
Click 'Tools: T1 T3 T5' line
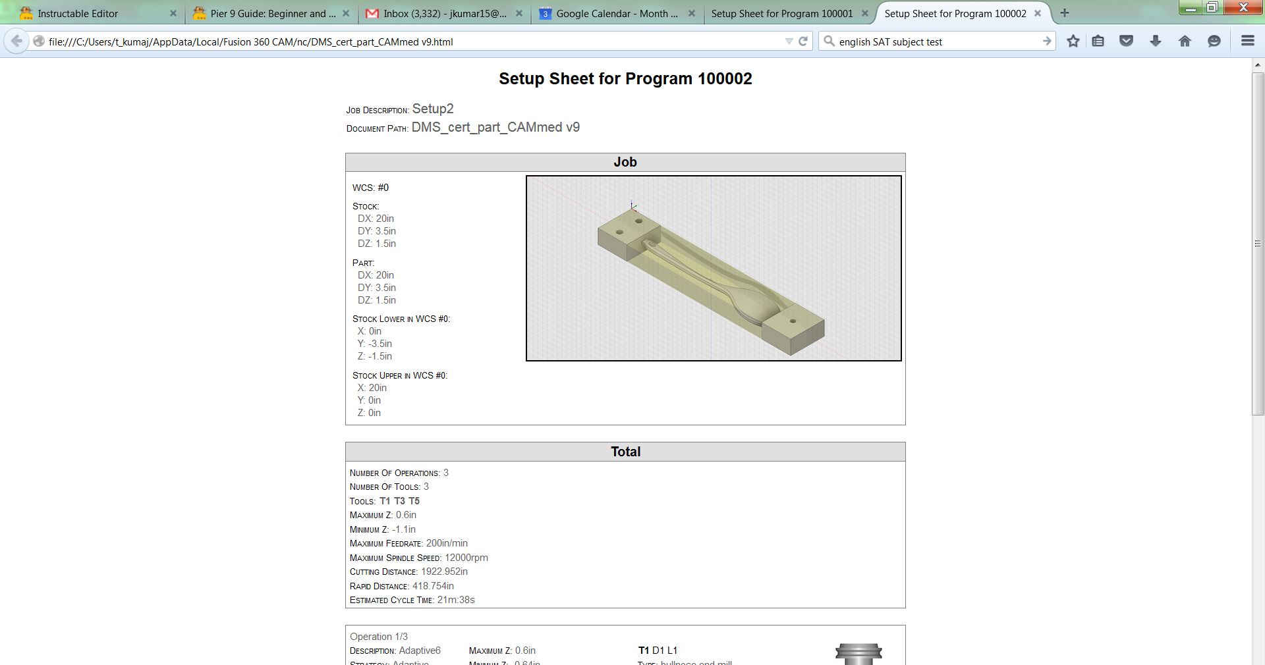385,501
